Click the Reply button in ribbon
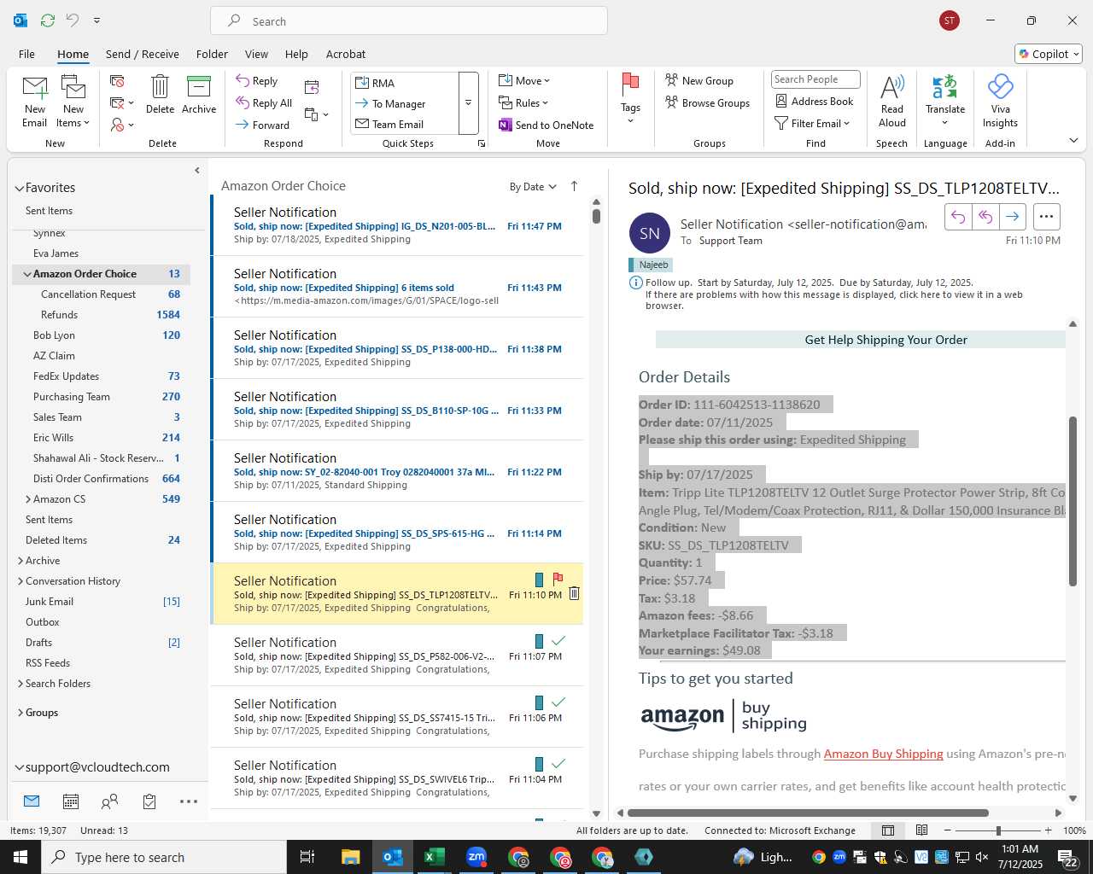 [x=257, y=80]
